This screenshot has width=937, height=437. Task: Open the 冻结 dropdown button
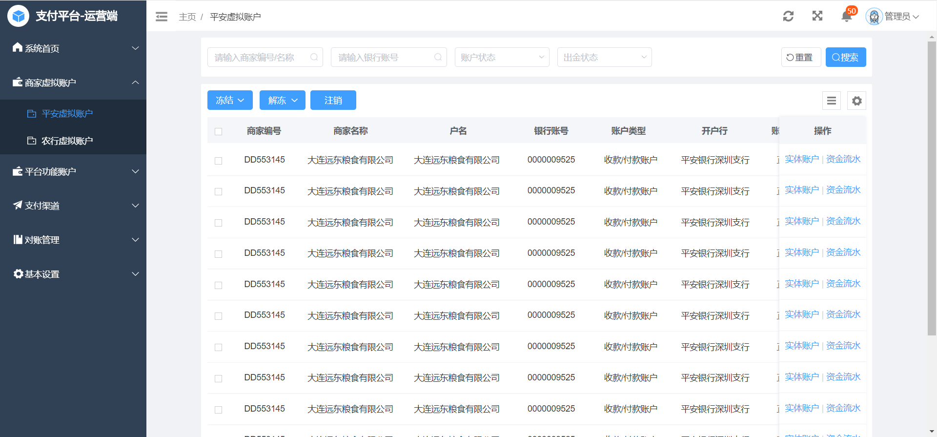click(230, 100)
